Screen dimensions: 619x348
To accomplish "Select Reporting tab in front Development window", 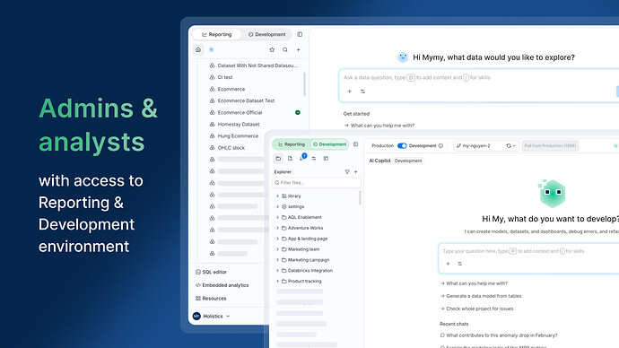I will [292, 144].
